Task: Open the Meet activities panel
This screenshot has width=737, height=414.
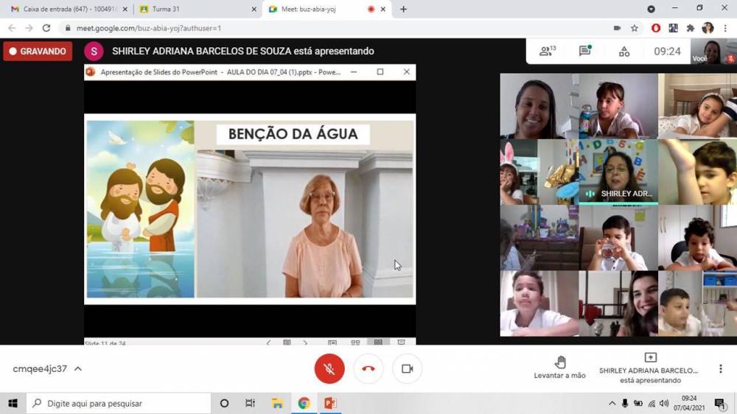Action: (x=624, y=52)
